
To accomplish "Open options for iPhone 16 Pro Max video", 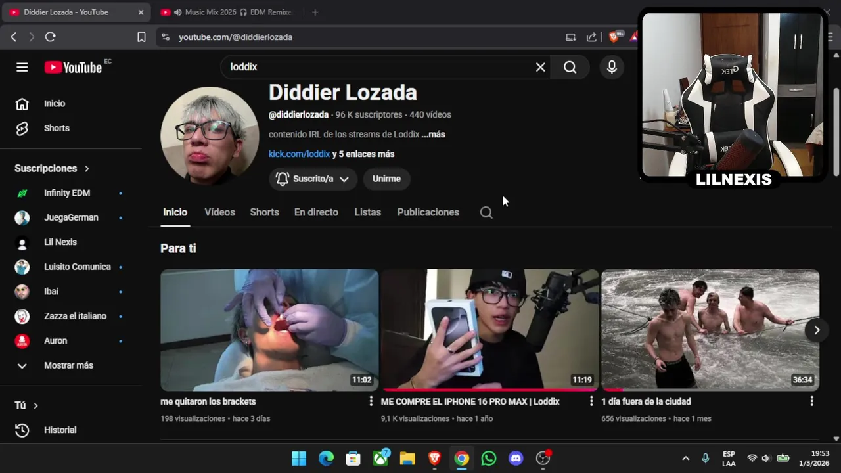I will coord(591,401).
